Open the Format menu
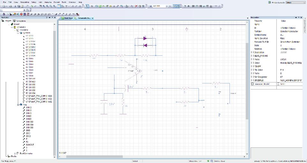Screen dimensions: 307x163 [x=56, y=2]
